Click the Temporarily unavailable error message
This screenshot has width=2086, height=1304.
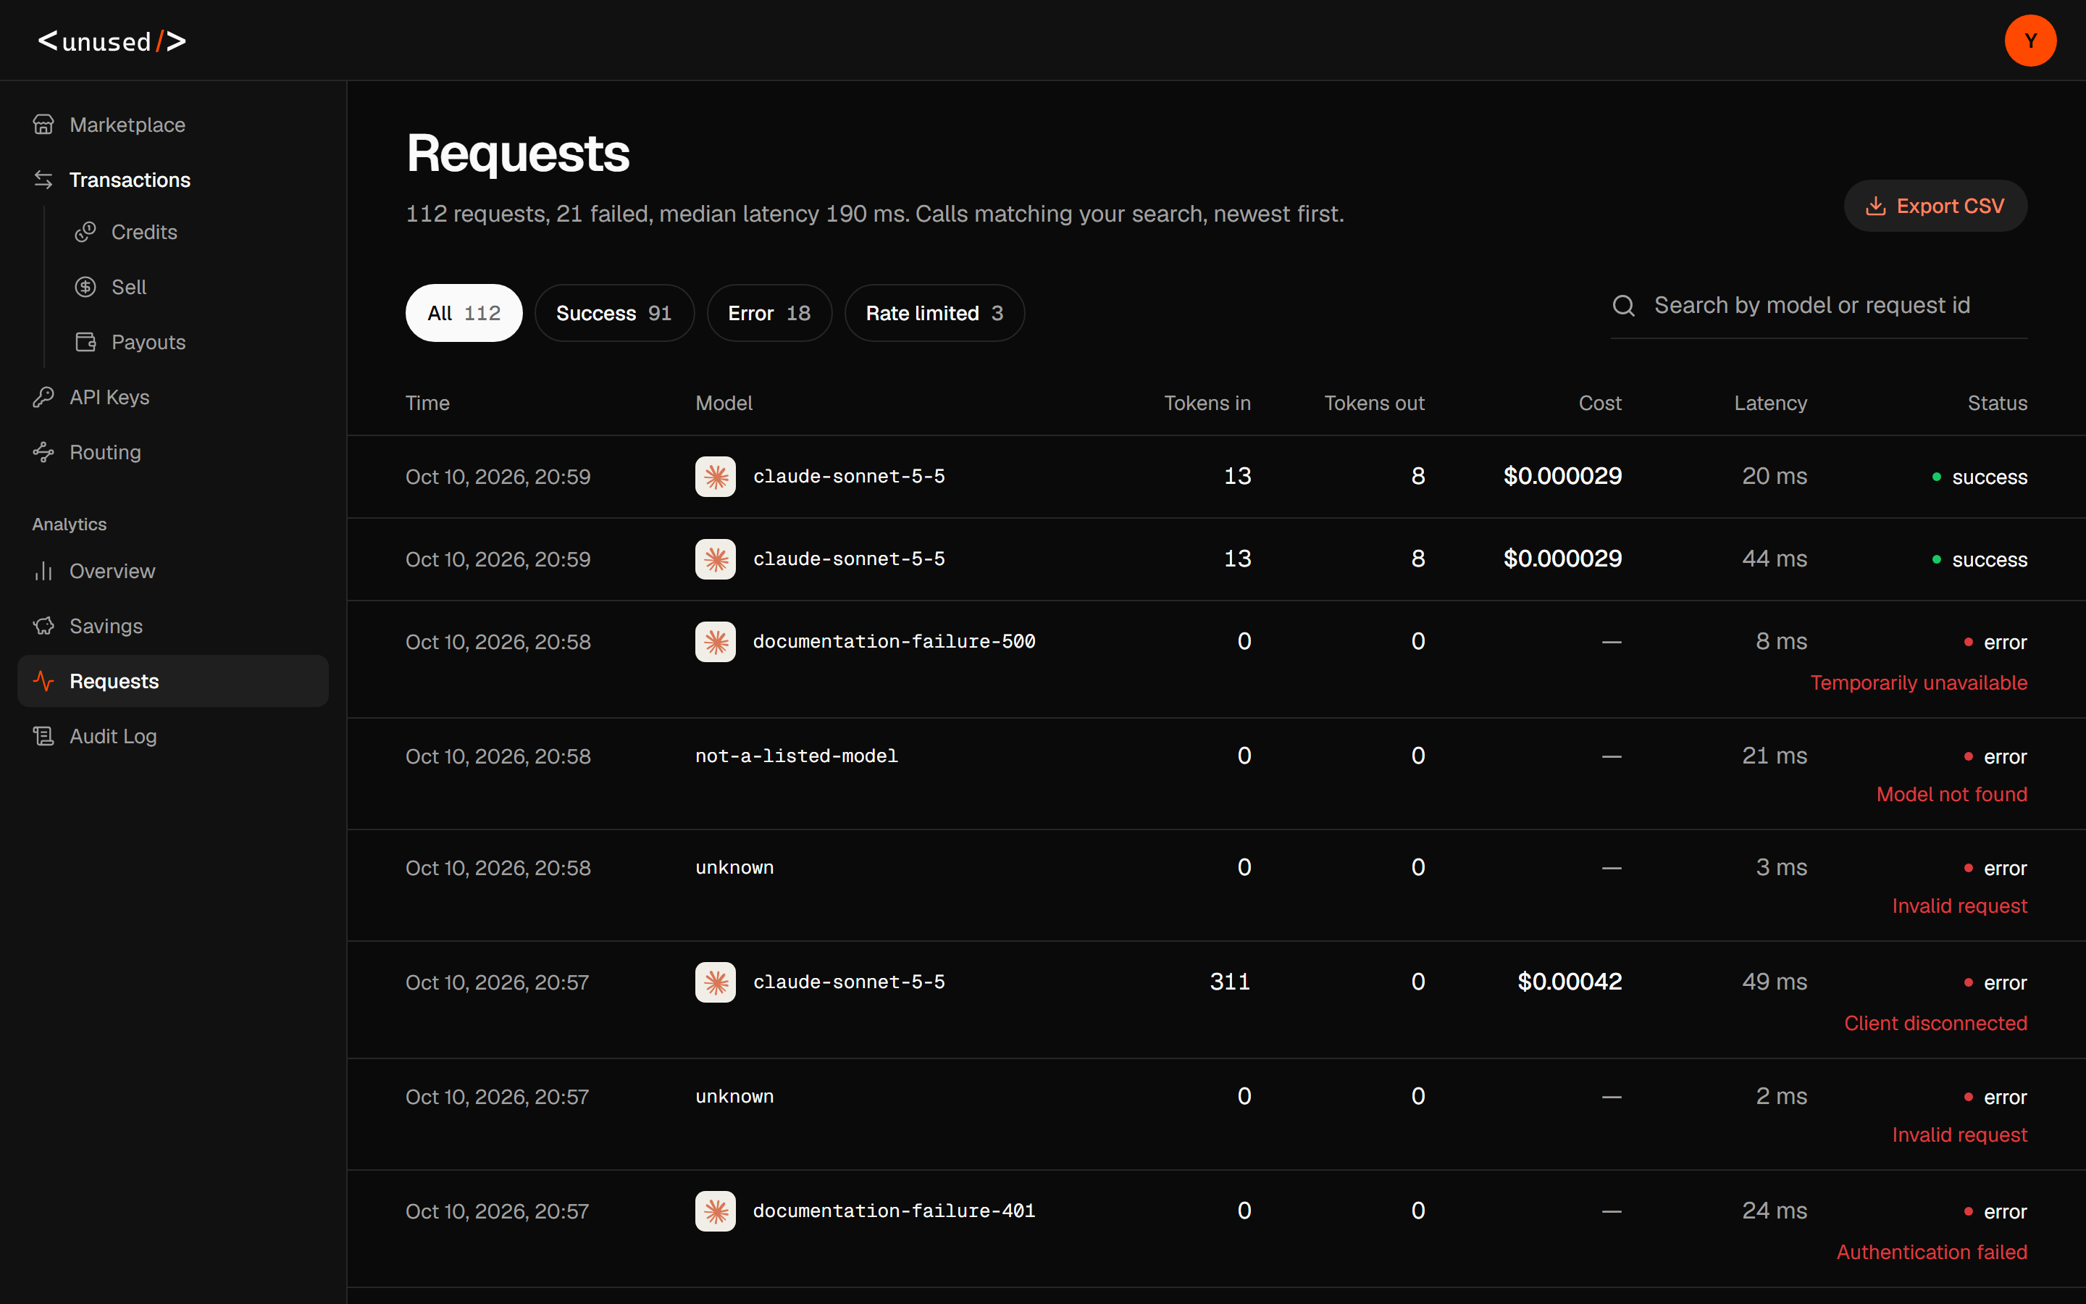[x=1919, y=683]
